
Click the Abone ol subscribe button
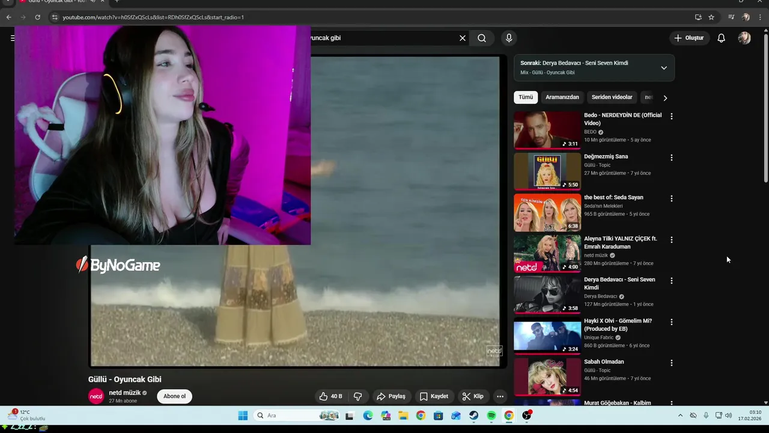pos(175,396)
